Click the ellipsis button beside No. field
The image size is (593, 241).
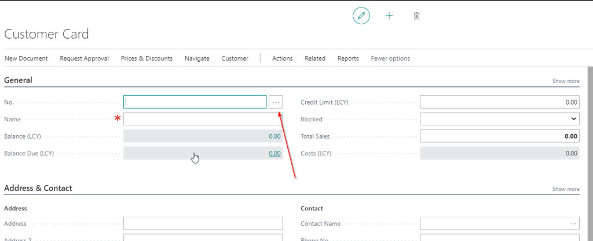point(276,102)
